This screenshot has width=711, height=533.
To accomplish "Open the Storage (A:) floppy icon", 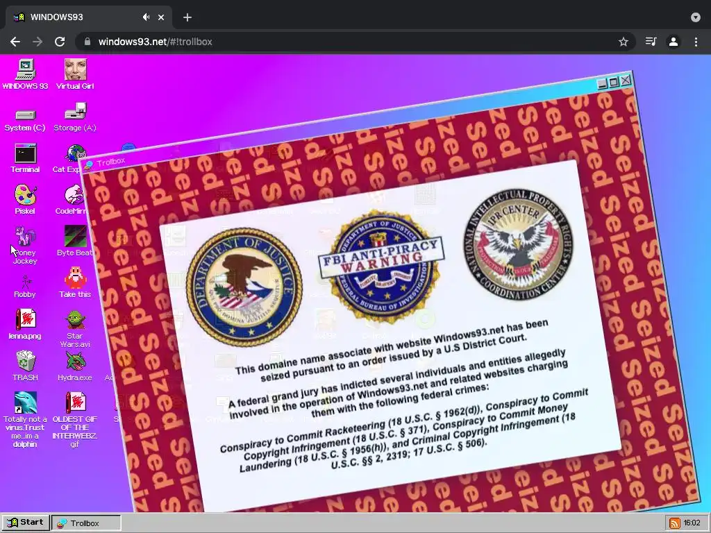I will pos(75,117).
